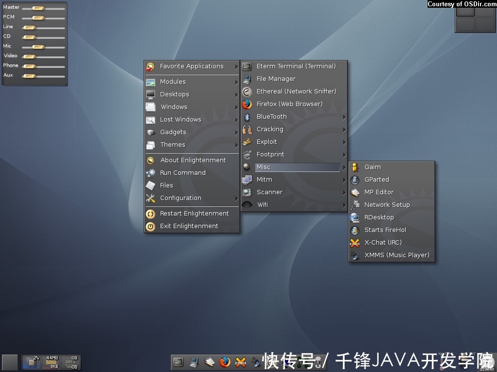The height and width of the screenshot is (372, 497).
Task: Adjust the Mic volume slider
Action: [43, 47]
